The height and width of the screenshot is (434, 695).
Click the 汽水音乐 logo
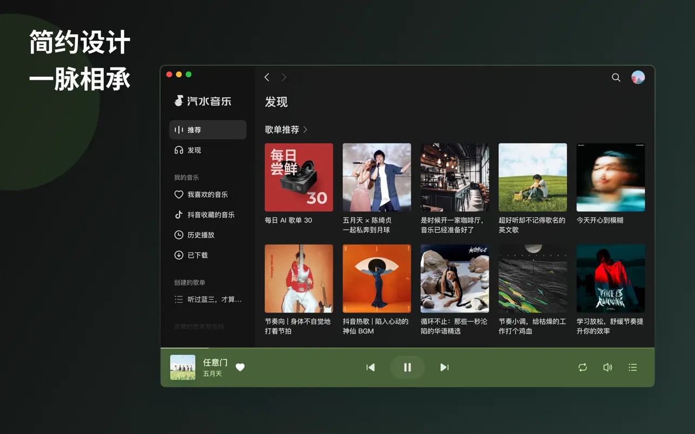point(202,101)
